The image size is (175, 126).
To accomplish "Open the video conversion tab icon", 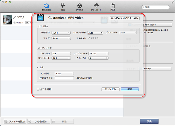I will [46, 6].
